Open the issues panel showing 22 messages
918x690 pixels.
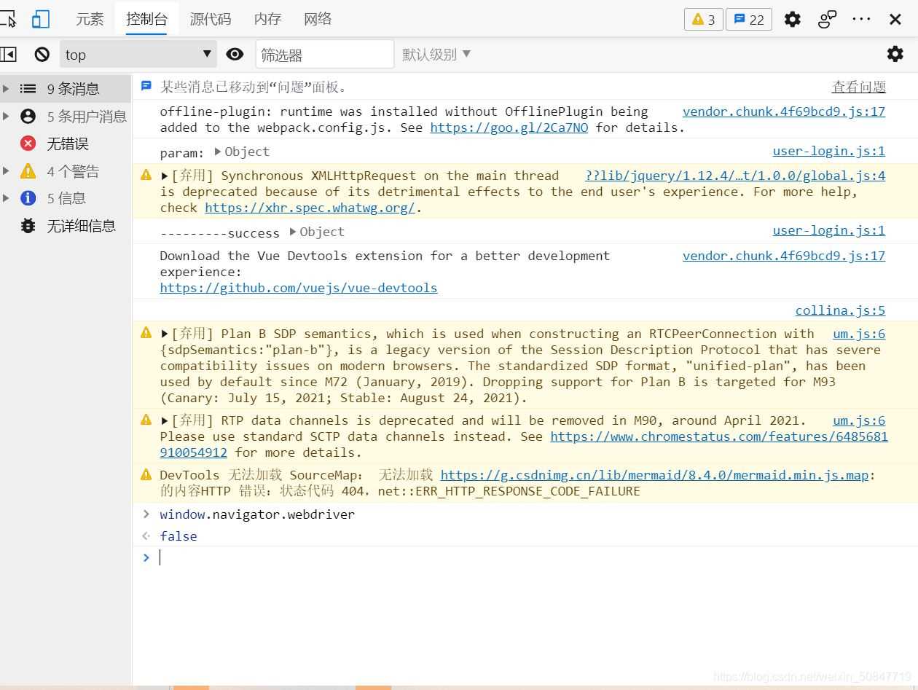[748, 19]
